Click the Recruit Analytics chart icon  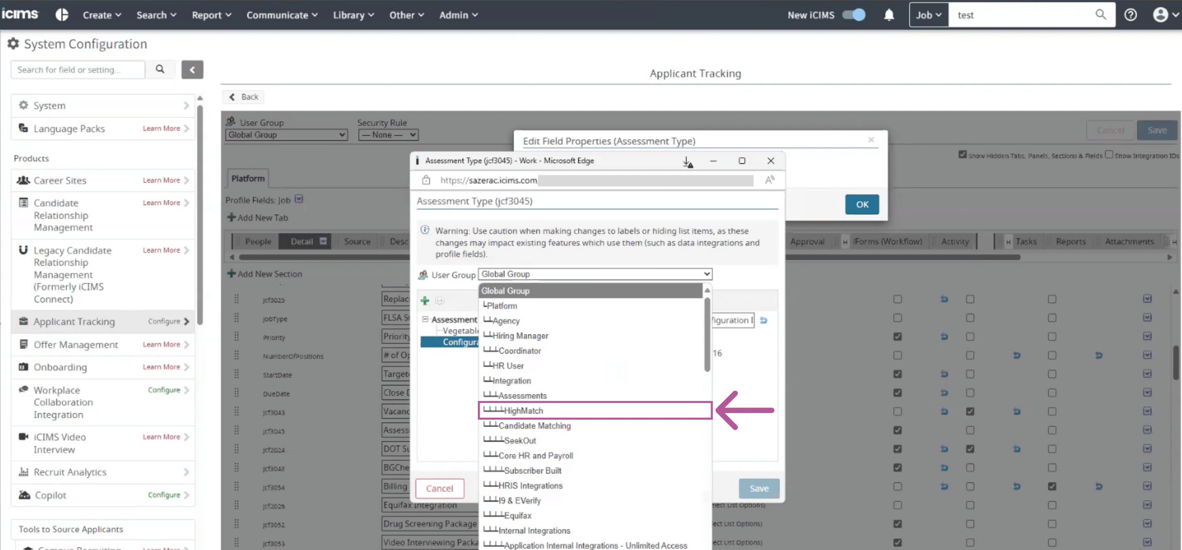(23, 472)
